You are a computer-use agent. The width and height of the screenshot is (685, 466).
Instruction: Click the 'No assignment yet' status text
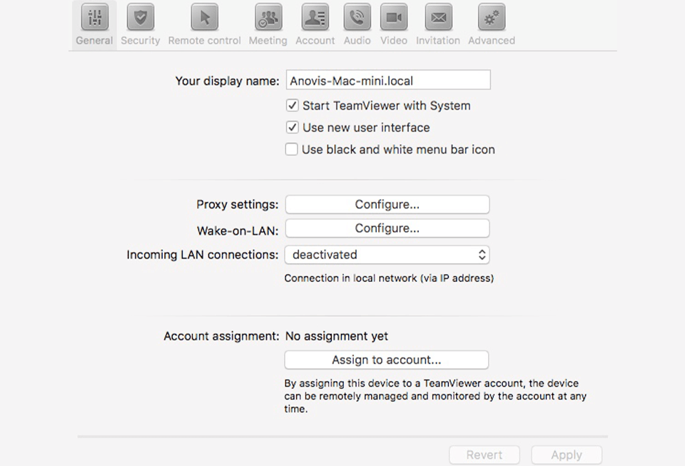point(336,336)
